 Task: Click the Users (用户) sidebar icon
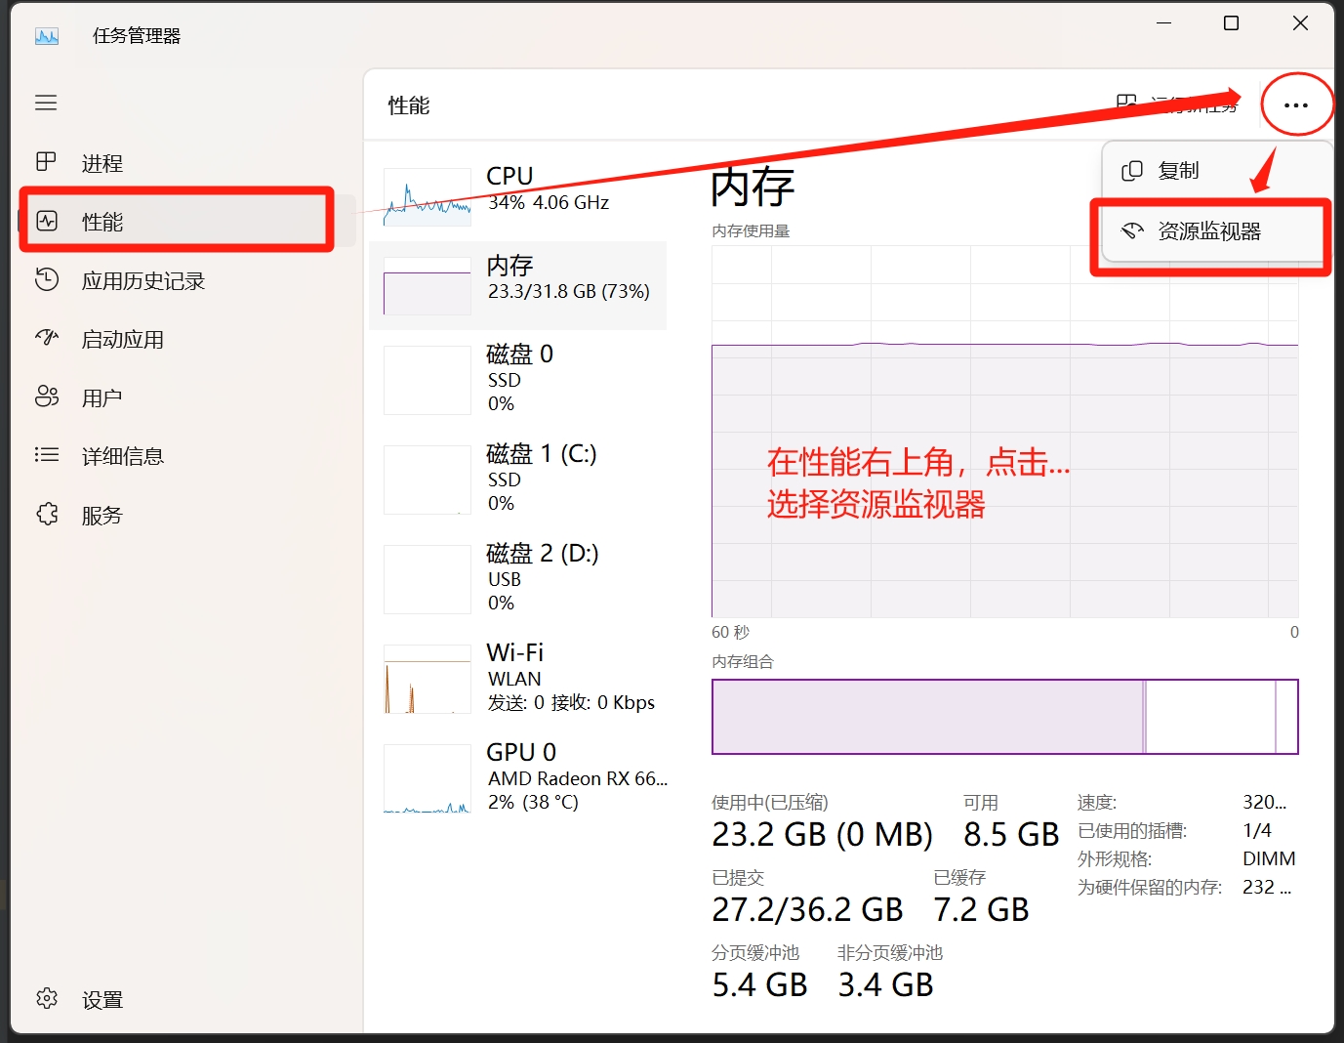(x=46, y=396)
